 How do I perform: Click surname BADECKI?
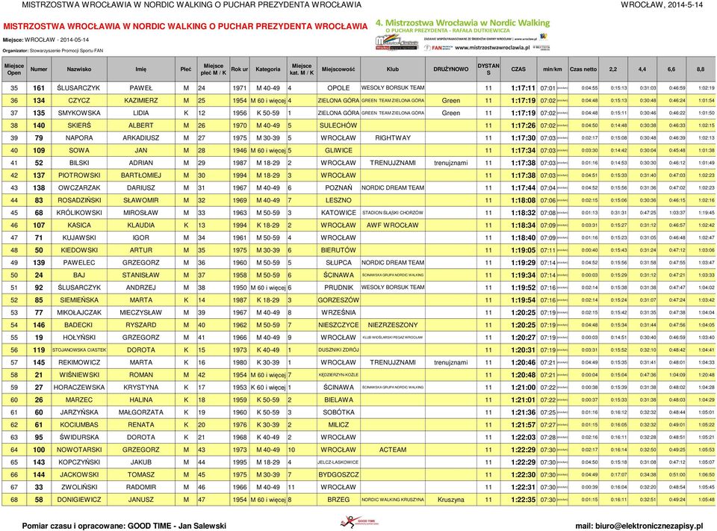[x=79, y=325]
